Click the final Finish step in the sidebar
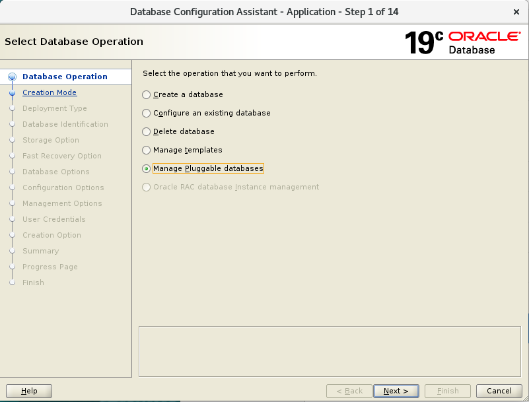Image resolution: width=529 pixels, height=402 pixels. [x=33, y=283]
